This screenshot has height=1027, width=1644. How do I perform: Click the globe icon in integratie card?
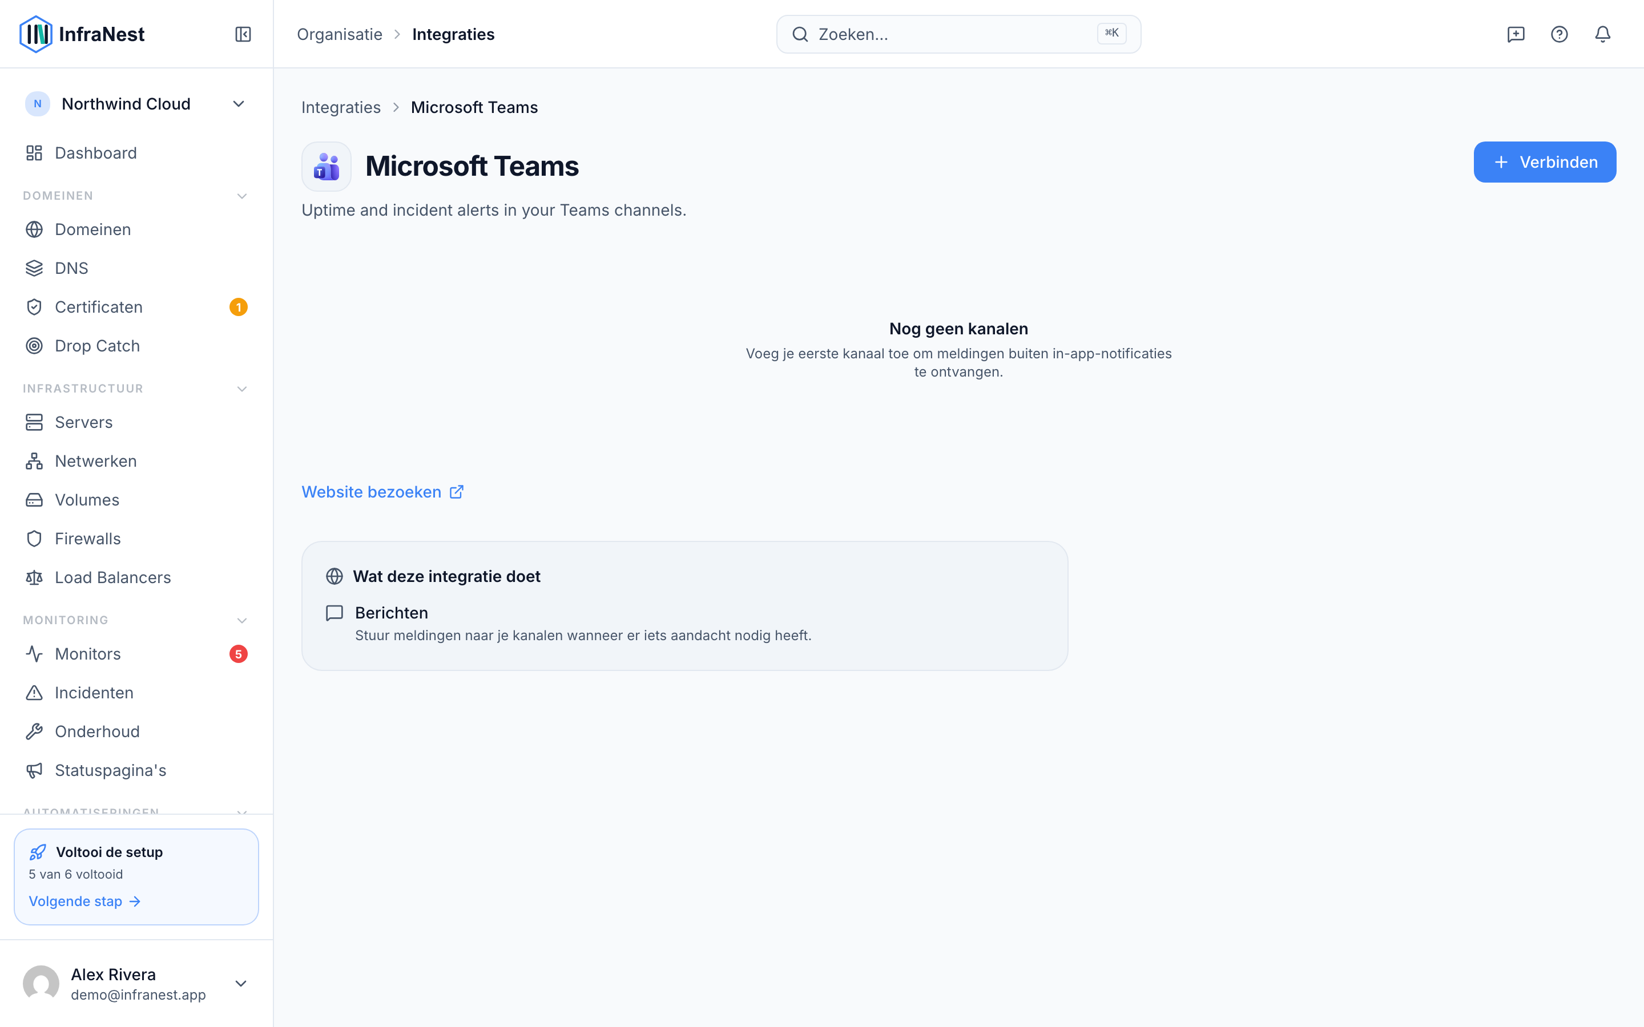[335, 576]
